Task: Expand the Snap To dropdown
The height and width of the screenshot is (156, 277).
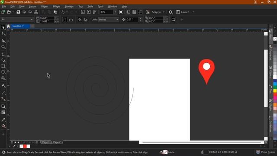Action: (164, 12)
